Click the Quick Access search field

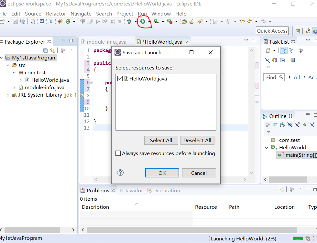tap(272, 31)
